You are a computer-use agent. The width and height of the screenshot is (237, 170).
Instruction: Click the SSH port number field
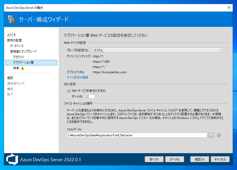[x=90, y=96]
